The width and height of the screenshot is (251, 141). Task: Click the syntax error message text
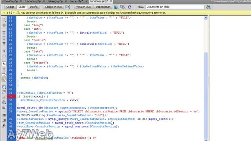pos(93,13)
